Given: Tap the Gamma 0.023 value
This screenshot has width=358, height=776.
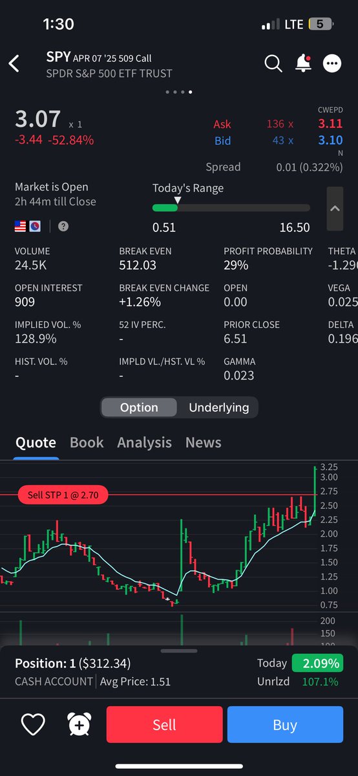Looking at the screenshot, I should [x=239, y=376].
